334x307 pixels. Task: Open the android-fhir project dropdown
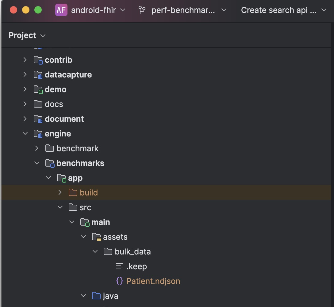point(98,10)
